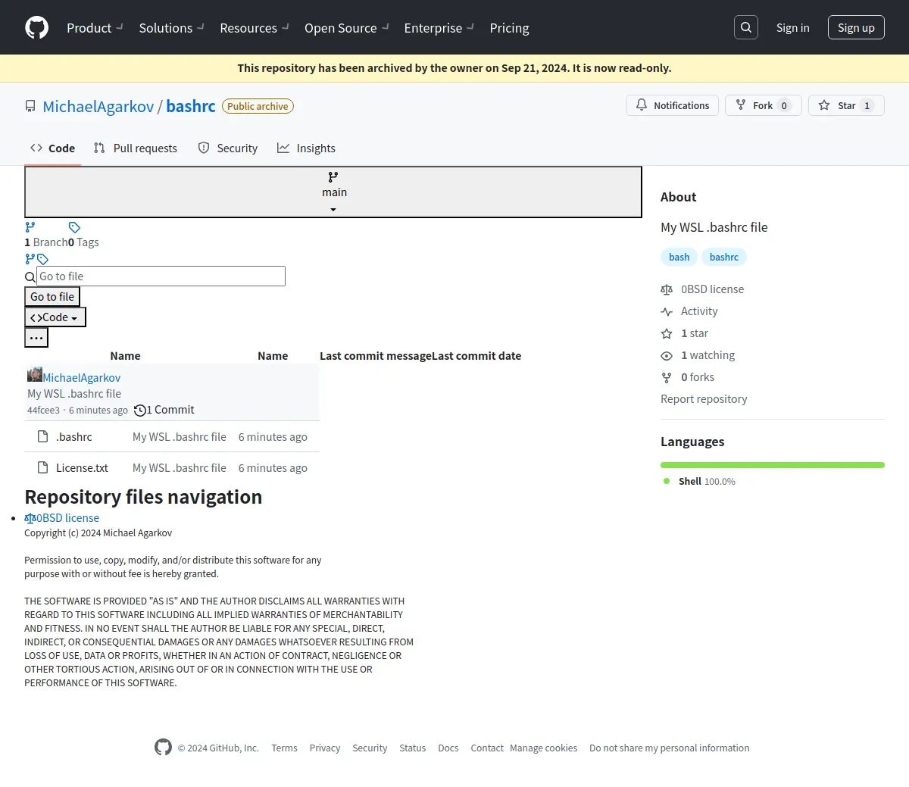Click the bell icon in Notifications
This screenshot has height=787, width=909.
(x=642, y=105)
